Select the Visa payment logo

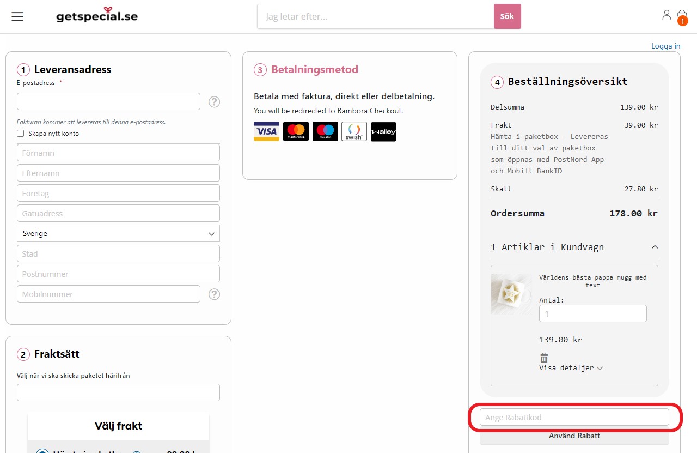click(x=266, y=131)
